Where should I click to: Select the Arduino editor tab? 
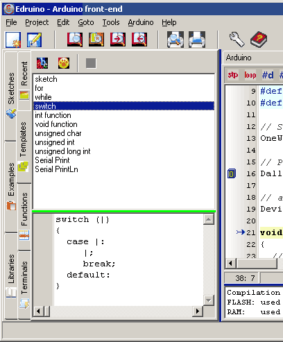click(x=239, y=58)
